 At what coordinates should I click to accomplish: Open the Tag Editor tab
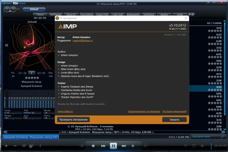point(87,14)
